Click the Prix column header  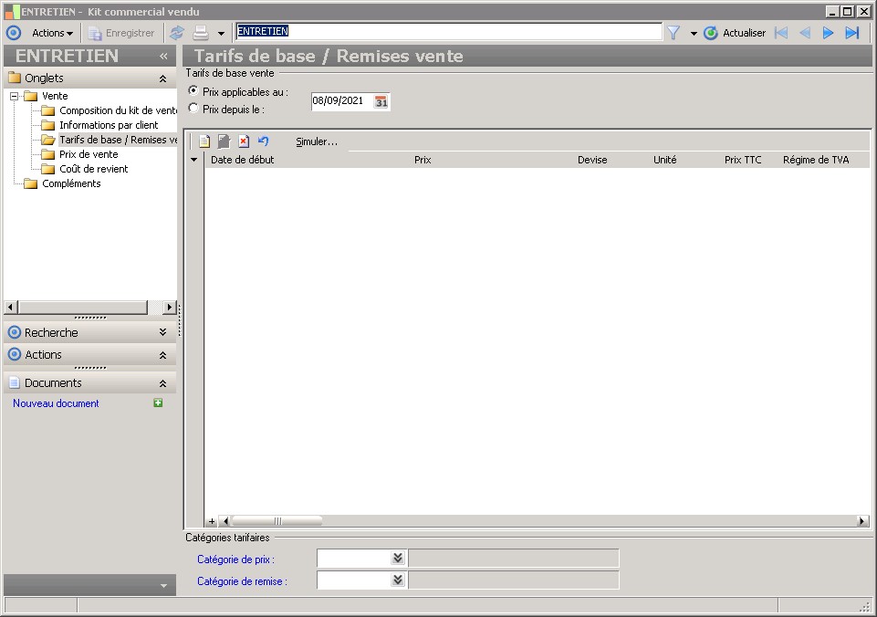[423, 160]
